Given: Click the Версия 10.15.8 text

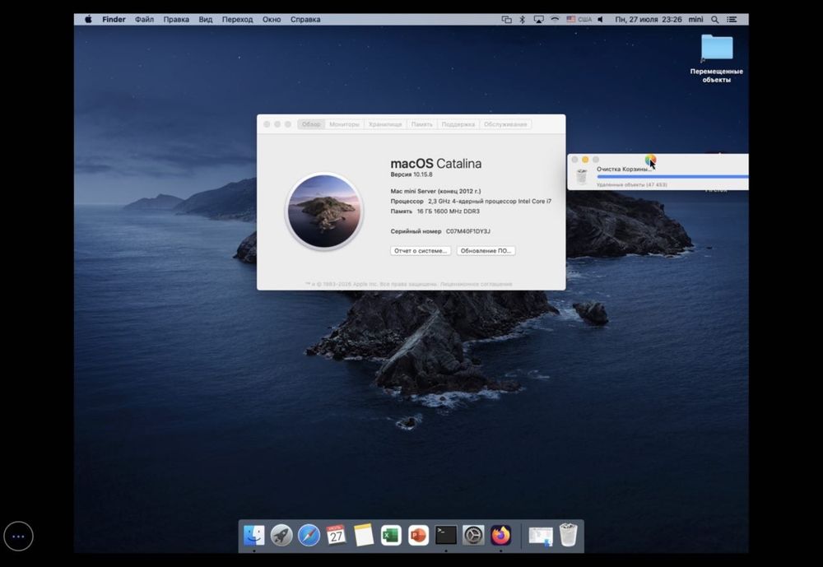Looking at the screenshot, I should click(x=411, y=174).
